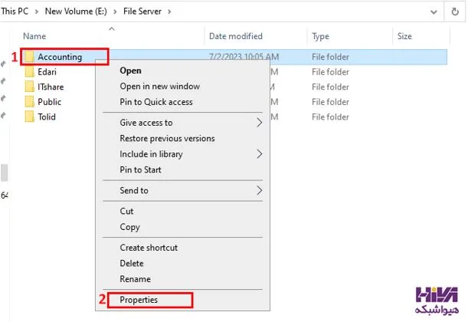Click the ITshare folder icon
This screenshot has height=322, width=468.
coord(29,87)
